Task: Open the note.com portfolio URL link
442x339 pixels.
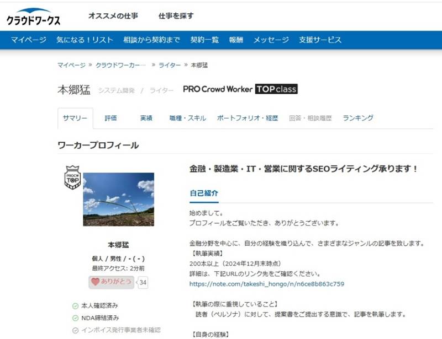Action: (x=266, y=284)
